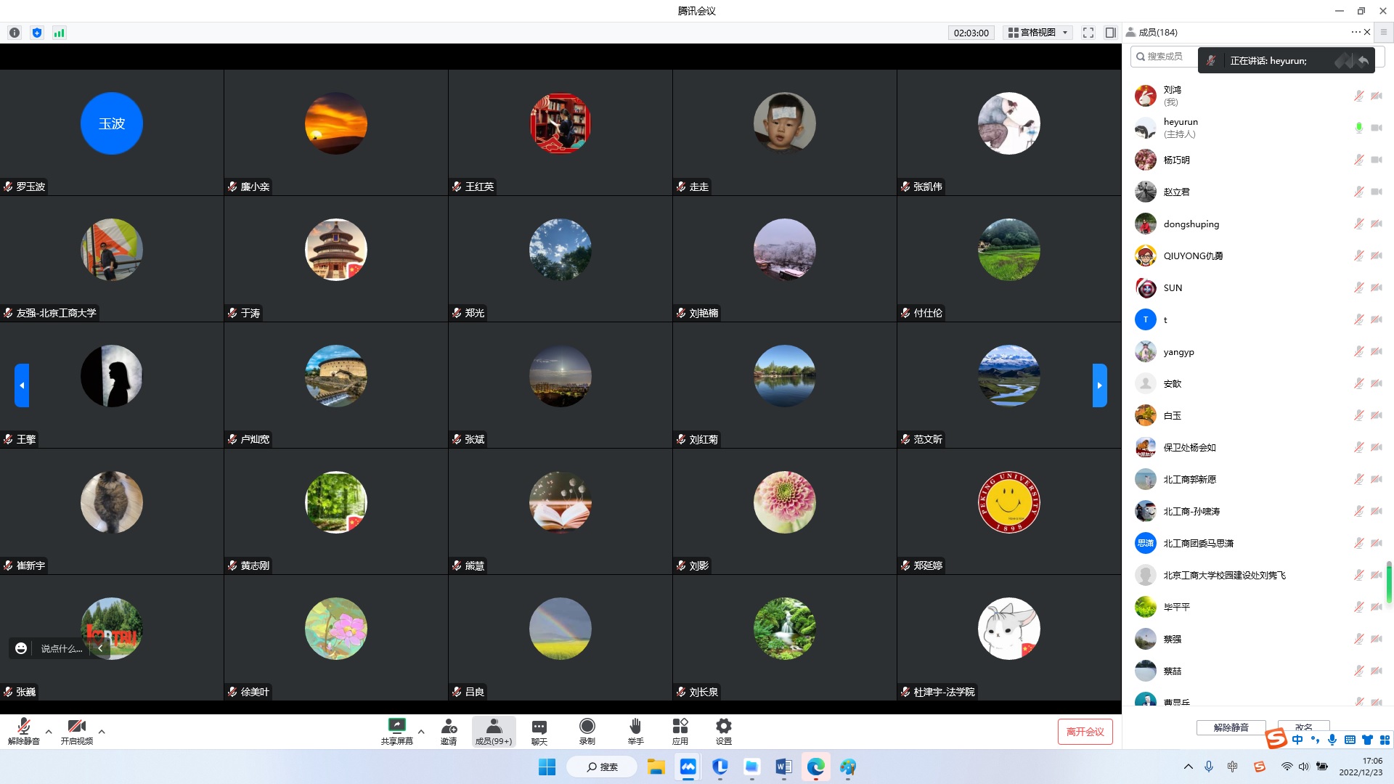
Task: Click the leave meeting button
Action: pyautogui.click(x=1085, y=732)
